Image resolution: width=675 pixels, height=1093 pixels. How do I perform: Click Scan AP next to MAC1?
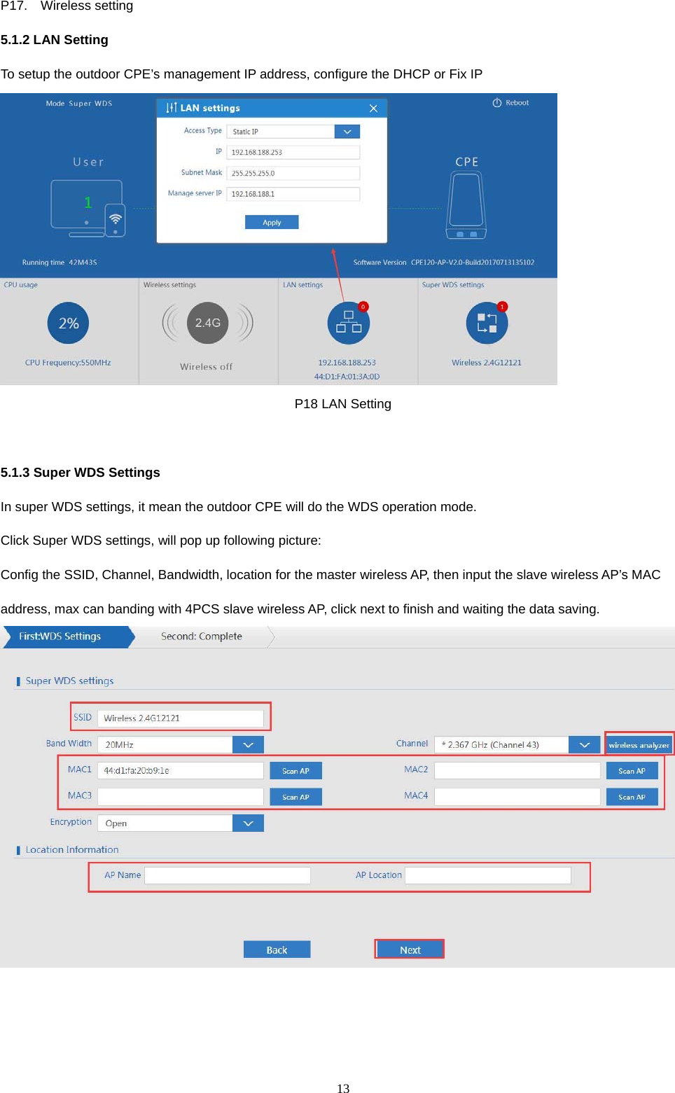tap(295, 770)
